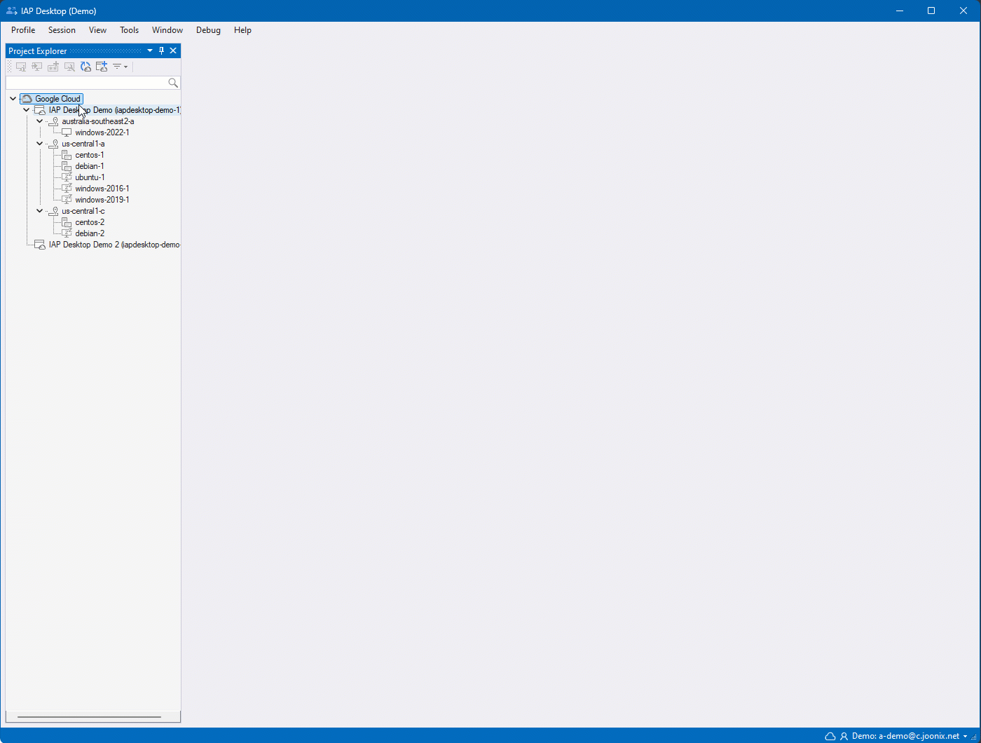Click the inspect instance magnifier toolbar icon
The height and width of the screenshot is (743, 981).
click(69, 67)
